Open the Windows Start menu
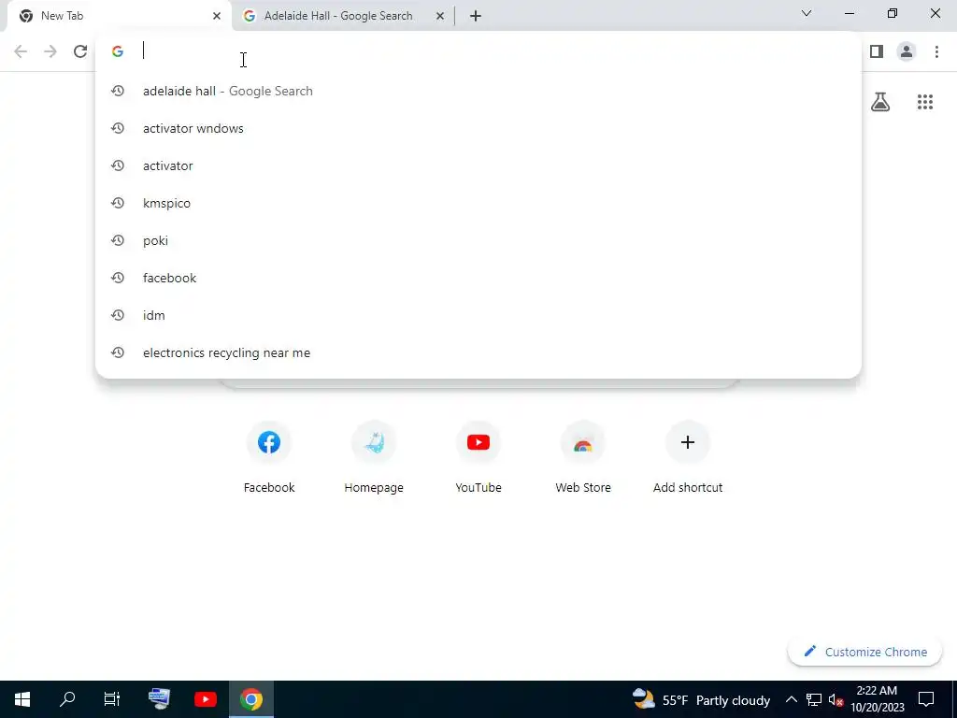 pos(22,699)
